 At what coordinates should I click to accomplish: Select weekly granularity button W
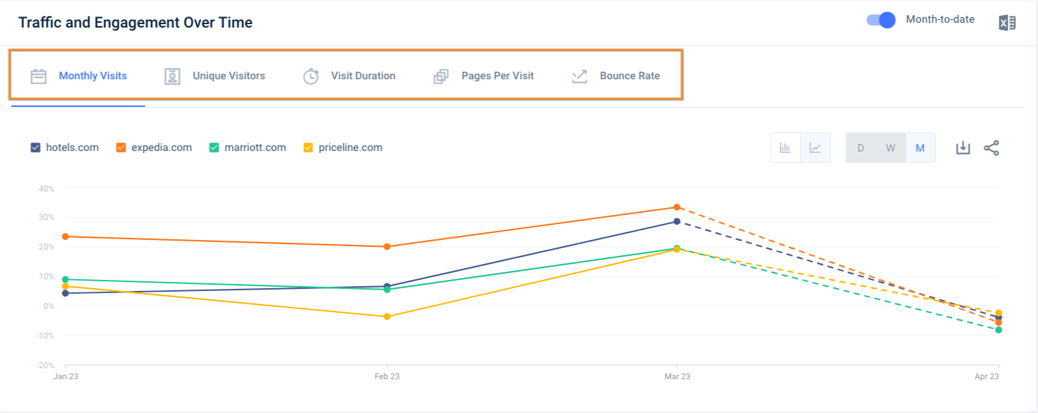[x=890, y=148]
